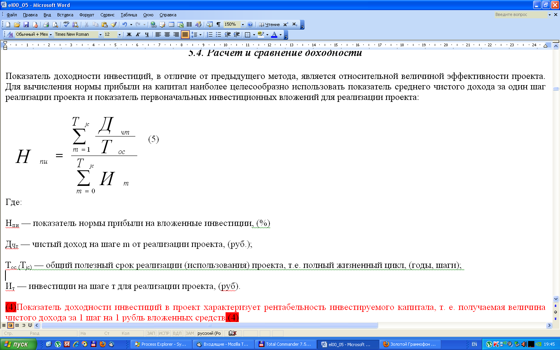The height and width of the screenshot is (350, 560).
Task: Click the Superscript x² button
Action: click(x=285, y=24)
